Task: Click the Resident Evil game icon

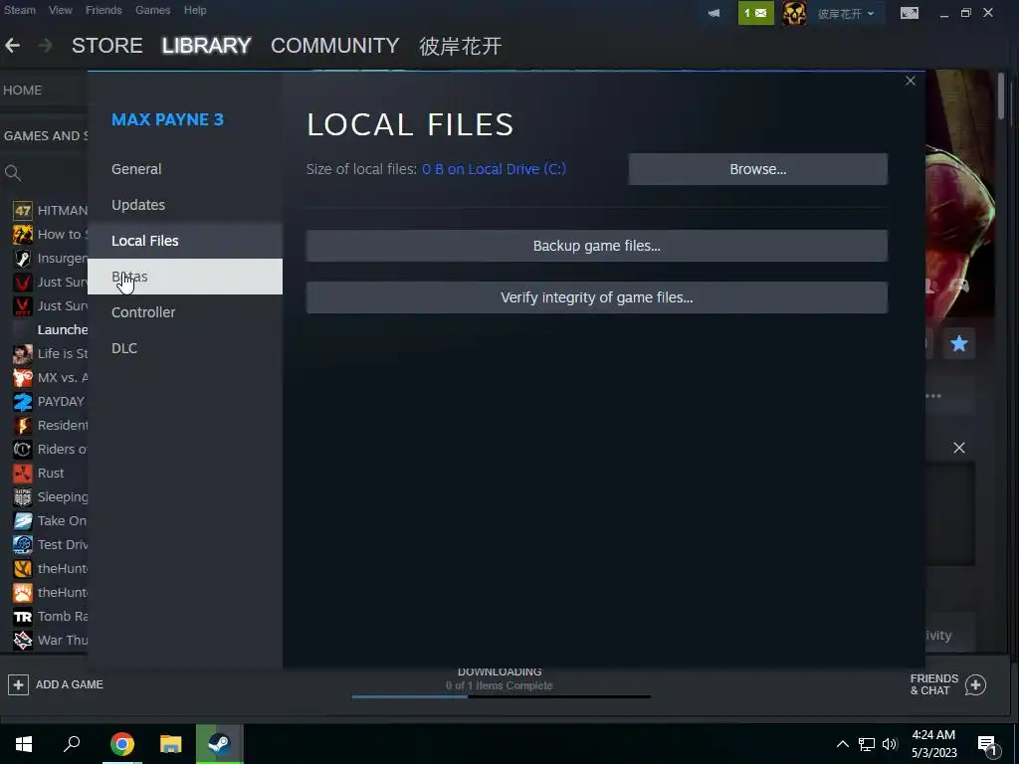Action: point(23,426)
